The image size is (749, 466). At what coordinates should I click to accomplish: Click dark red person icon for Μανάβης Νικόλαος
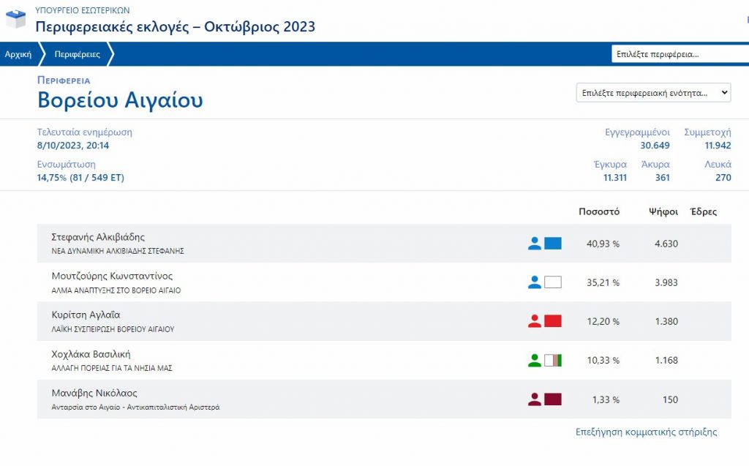pyautogui.click(x=535, y=399)
